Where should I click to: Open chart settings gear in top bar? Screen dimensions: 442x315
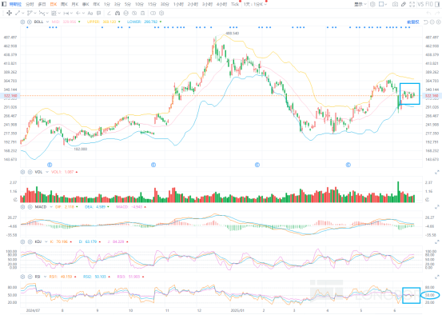(x=372, y=4)
